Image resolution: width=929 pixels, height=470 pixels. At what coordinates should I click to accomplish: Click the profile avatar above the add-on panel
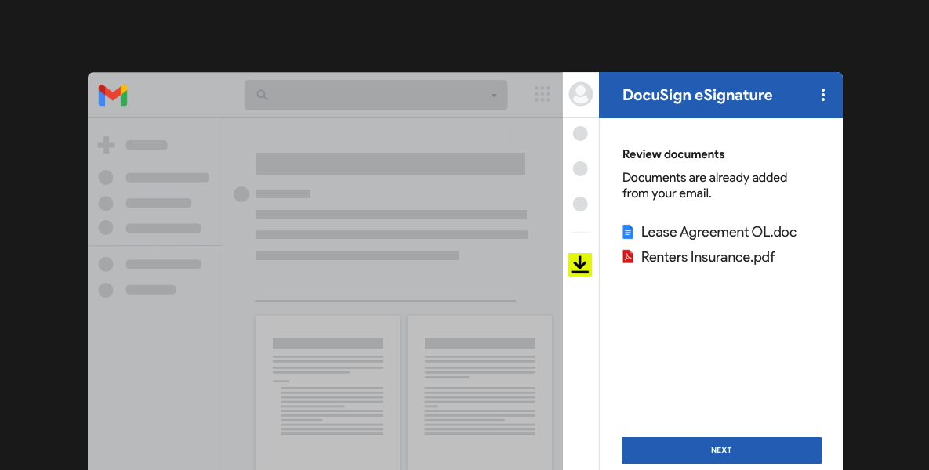click(580, 94)
